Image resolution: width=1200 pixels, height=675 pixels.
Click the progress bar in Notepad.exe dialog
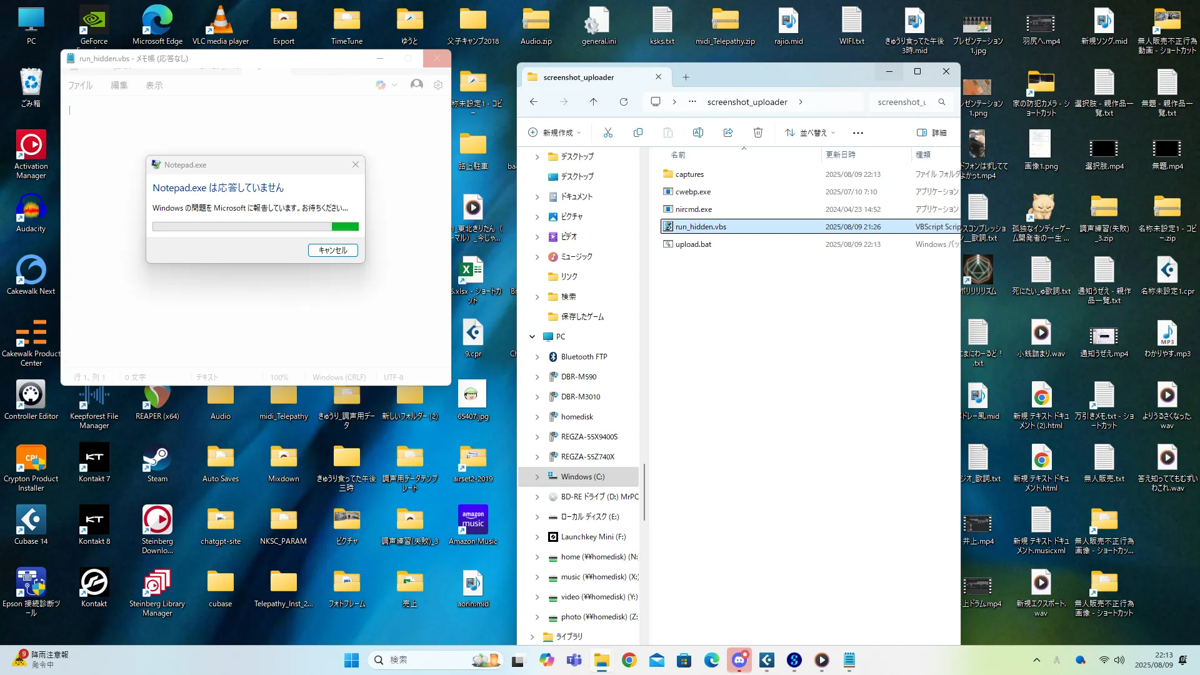coord(255,226)
